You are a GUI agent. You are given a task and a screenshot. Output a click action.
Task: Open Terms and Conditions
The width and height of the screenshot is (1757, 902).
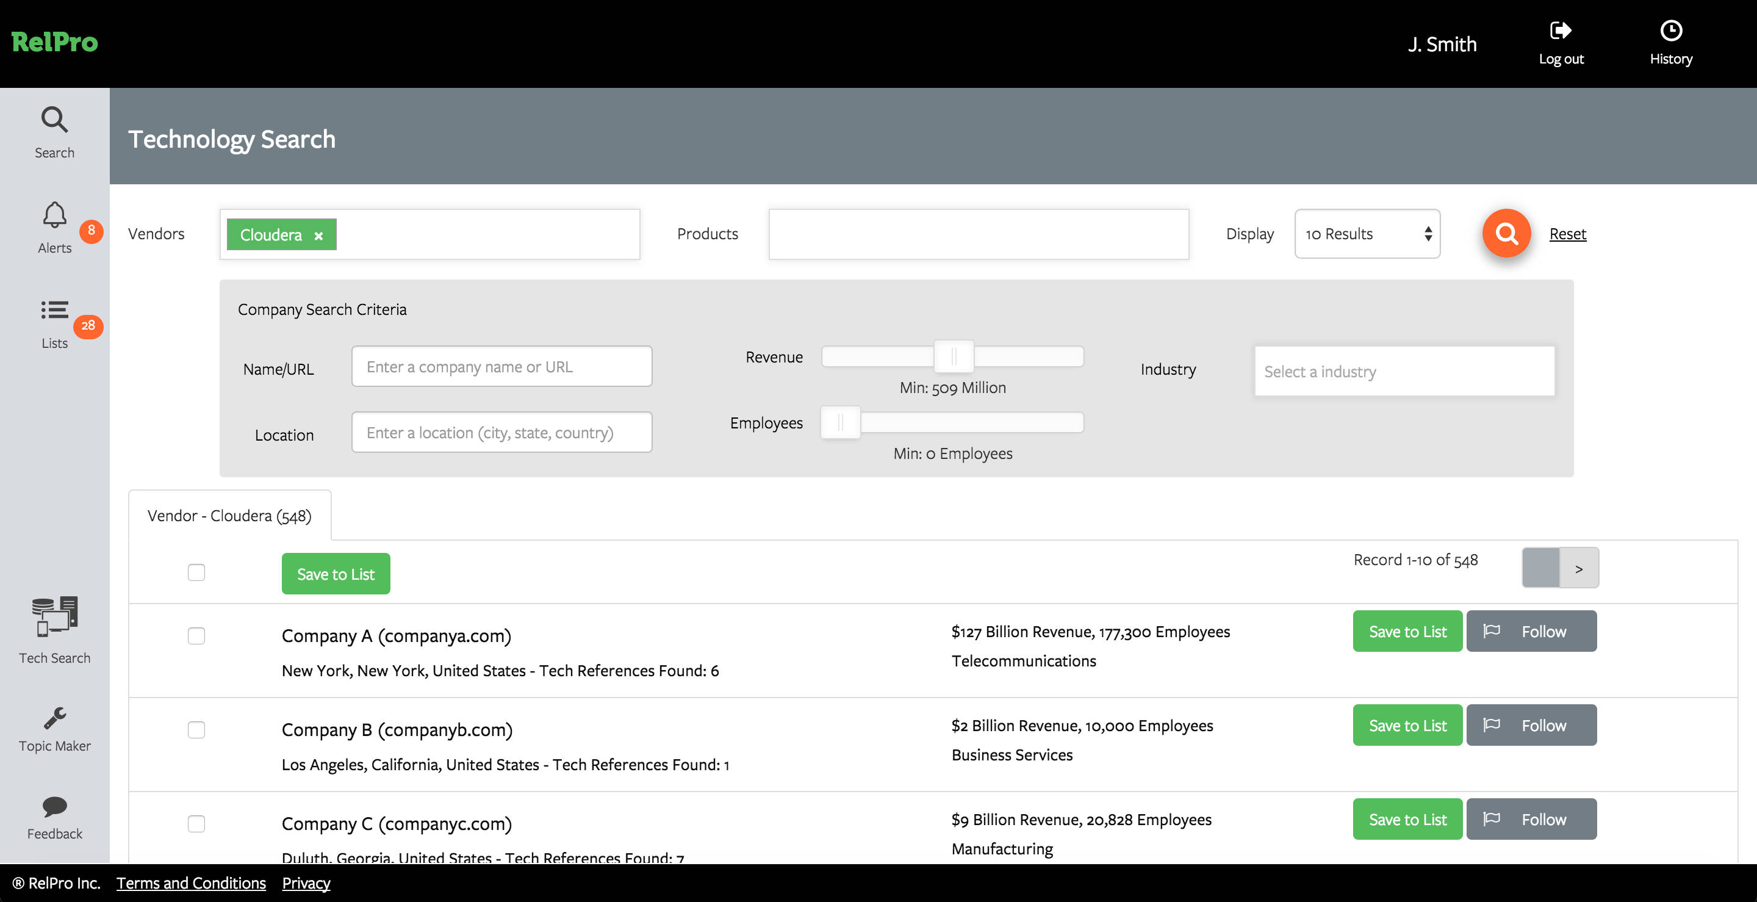click(x=191, y=883)
